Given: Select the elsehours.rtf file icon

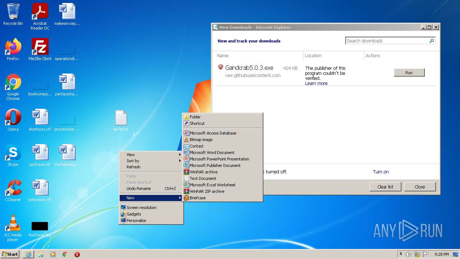Looking at the screenshot, I should [x=40, y=120].
